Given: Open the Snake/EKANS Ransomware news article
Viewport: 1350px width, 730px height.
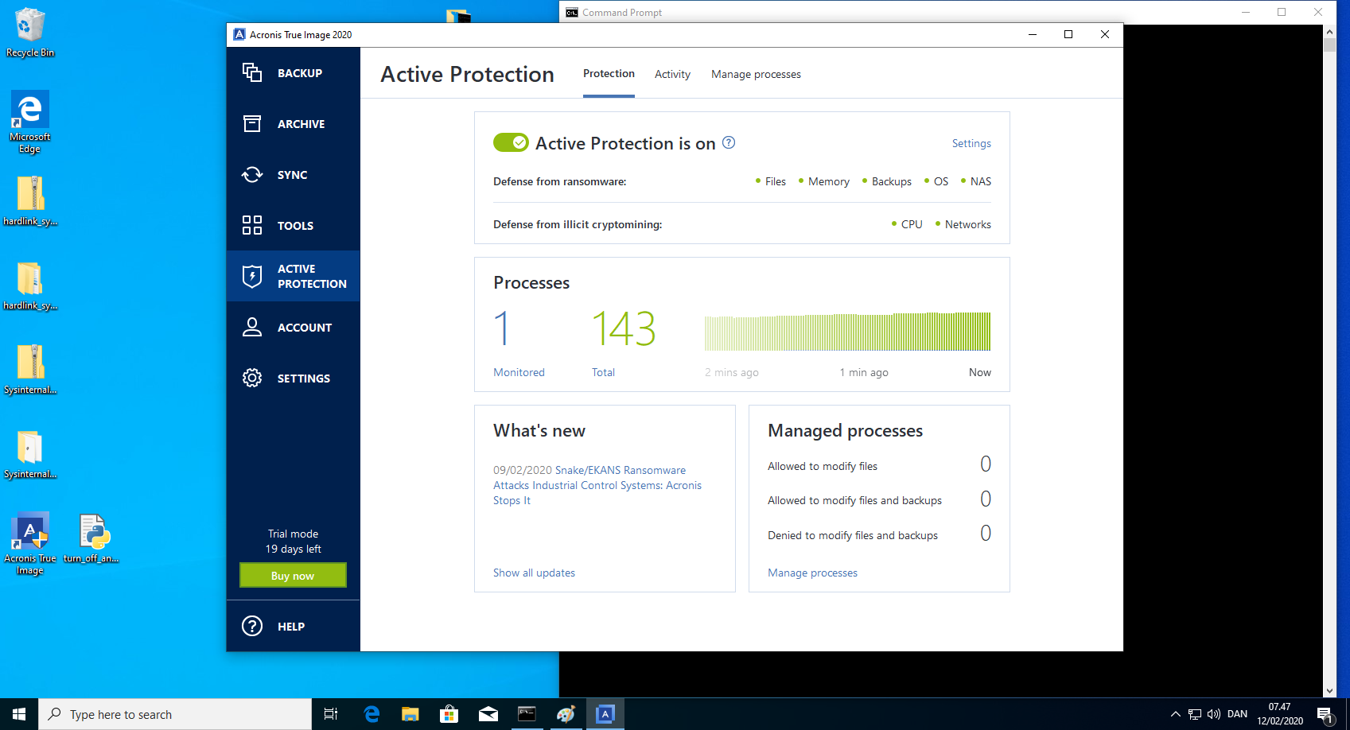Looking at the screenshot, I should [x=597, y=485].
